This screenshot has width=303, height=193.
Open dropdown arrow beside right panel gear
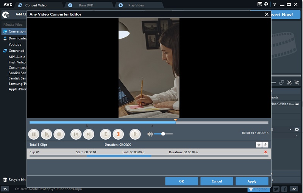coord(291,129)
